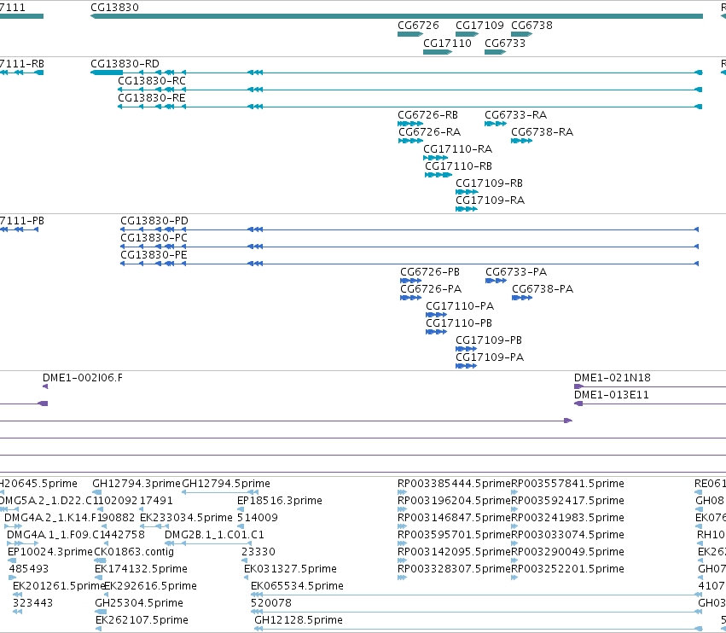This screenshot has height=633, width=726.
Task: Select transcript CG6726-RB
Action: coord(410,124)
